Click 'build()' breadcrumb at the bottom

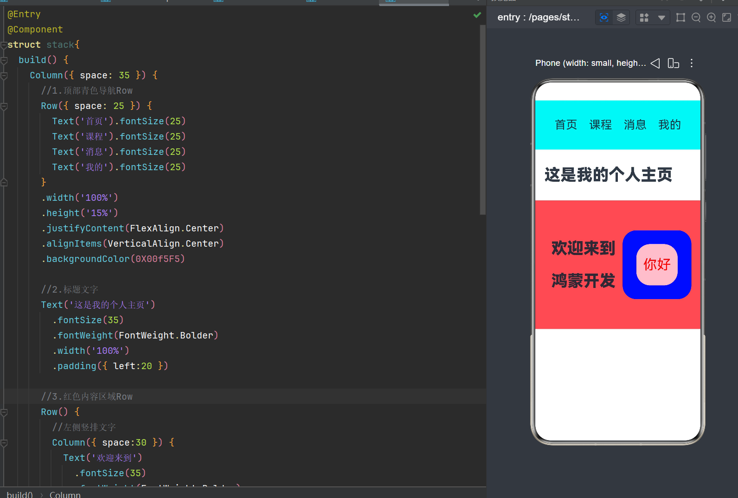(x=19, y=494)
